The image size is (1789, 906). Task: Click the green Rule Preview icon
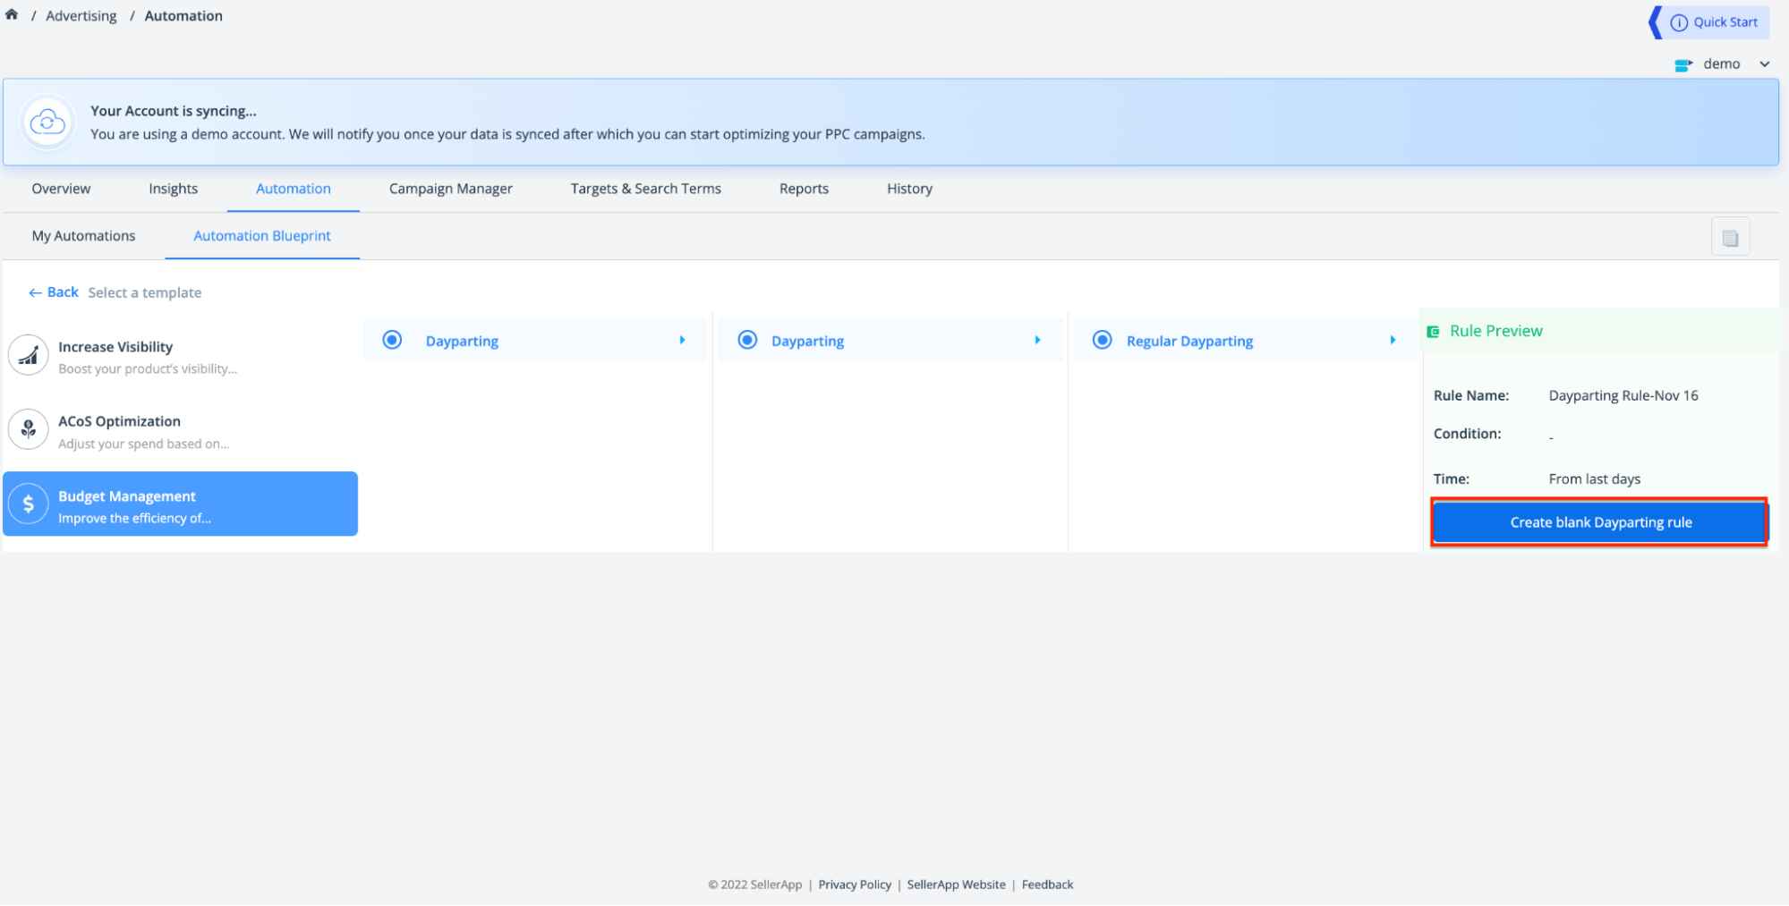click(x=1433, y=332)
